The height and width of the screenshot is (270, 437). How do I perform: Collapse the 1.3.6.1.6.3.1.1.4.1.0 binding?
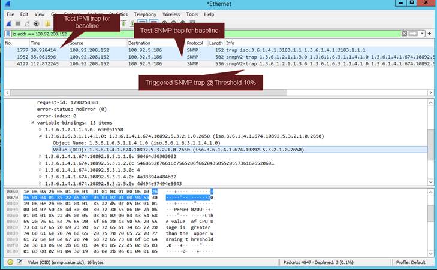click(40, 136)
